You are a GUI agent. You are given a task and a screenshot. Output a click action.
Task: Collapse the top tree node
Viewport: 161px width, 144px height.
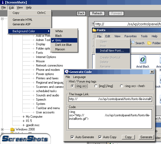point(2,19)
